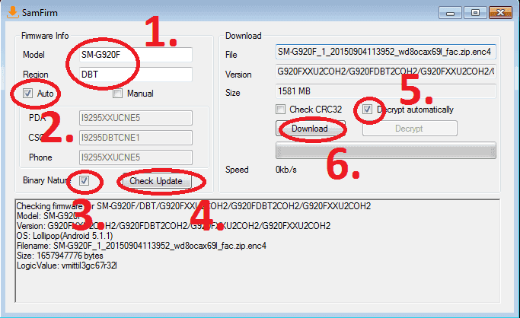Image resolution: width=520 pixels, height=318 pixels.
Task: Start firmware download with Download button
Action: 311,129
